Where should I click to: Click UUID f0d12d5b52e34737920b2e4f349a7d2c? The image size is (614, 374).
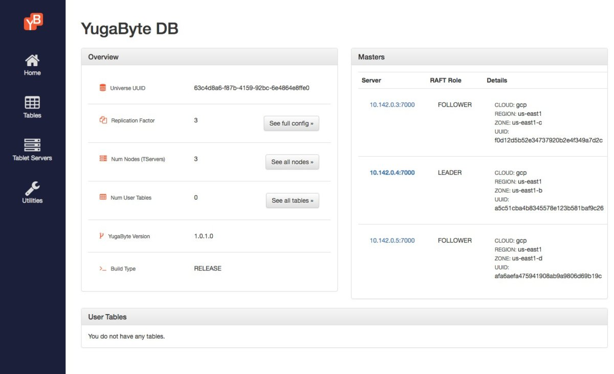pyautogui.click(x=549, y=140)
